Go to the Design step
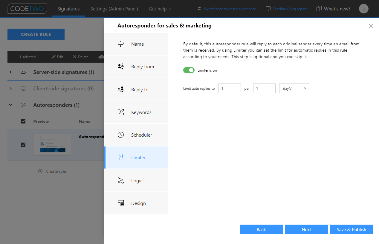This screenshot has width=379, height=244. pos(136,203)
